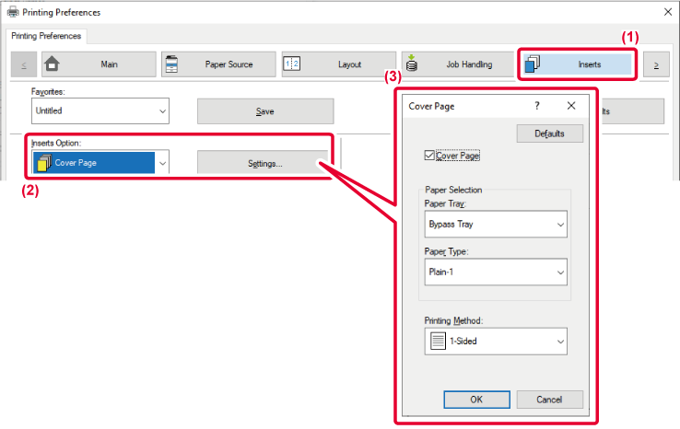This screenshot has height=429, width=680.
Task: Click the Cover Page icon in Inserts Option
Action: 43,163
